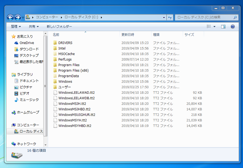
Task: Select the Program Files (x86) folder icon
Action: (55, 71)
